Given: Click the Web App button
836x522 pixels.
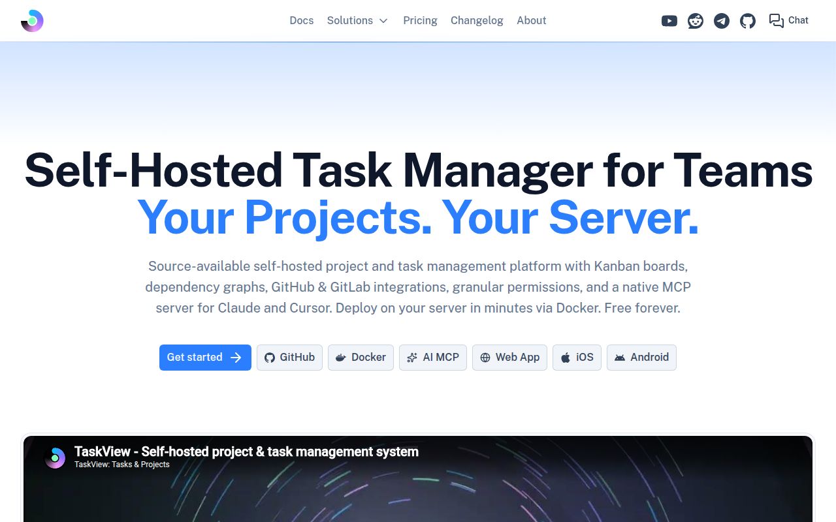Looking at the screenshot, I should [x=509, y=358].
